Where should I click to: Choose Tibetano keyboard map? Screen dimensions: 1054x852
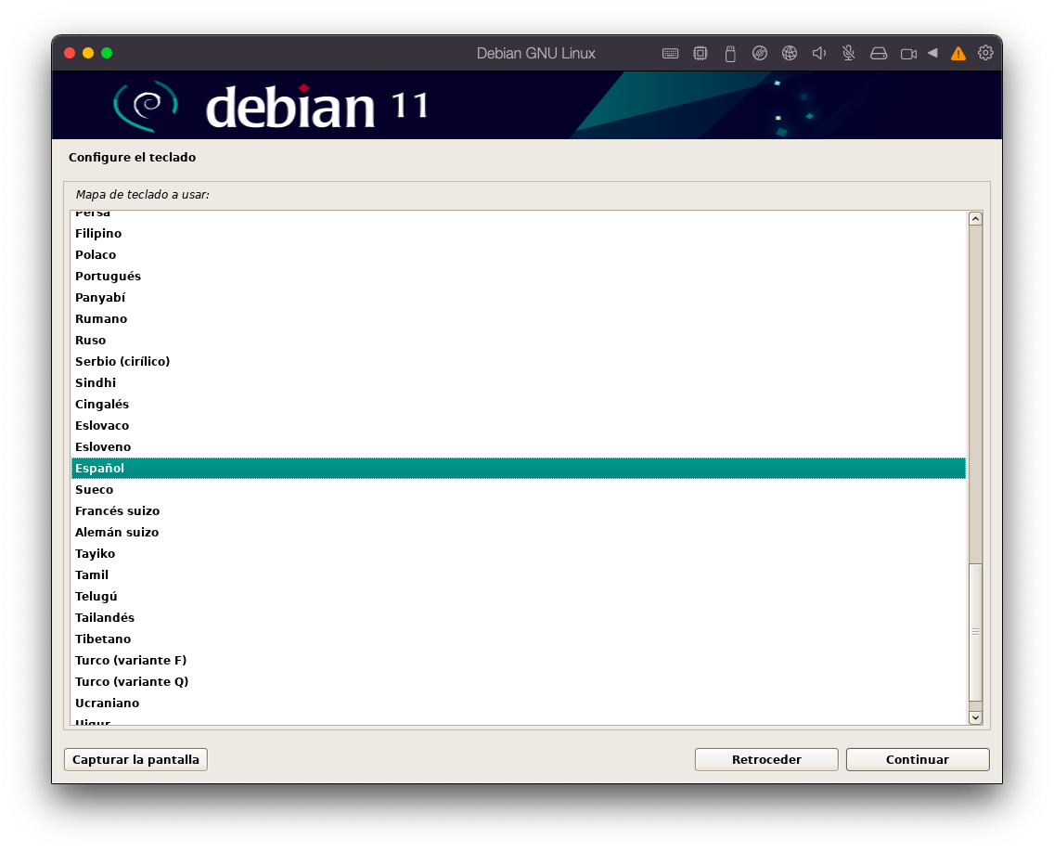519,639
